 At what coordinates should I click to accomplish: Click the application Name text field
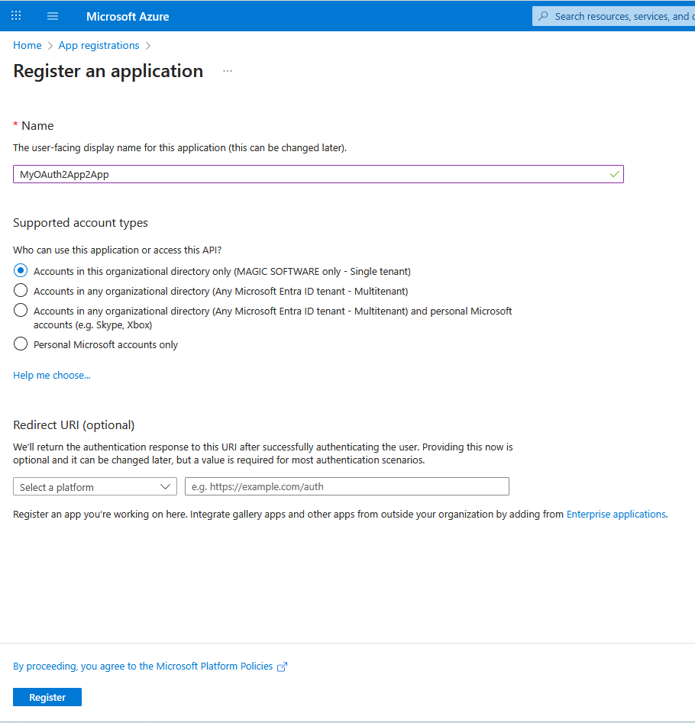click(x=305, y=174)
